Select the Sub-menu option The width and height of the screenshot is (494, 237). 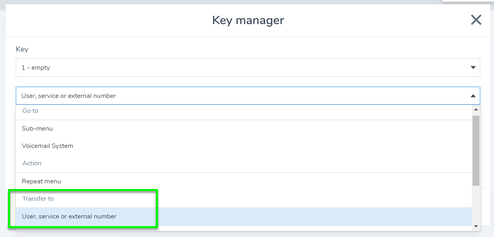[37, 129]
